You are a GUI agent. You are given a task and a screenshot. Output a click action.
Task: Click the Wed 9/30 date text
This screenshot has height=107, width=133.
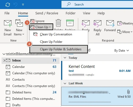pyautogui.click(x=124, y=97)
